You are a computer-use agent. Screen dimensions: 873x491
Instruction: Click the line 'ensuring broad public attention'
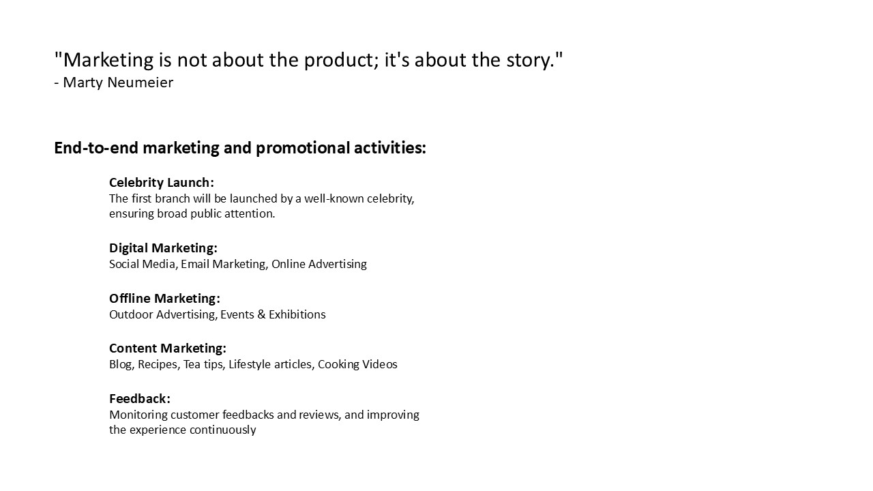[x=192, y=213]
